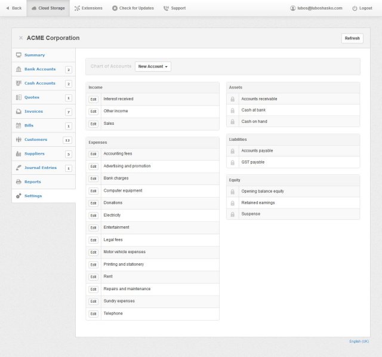
Task: Click the lock icon next to GST payable
Action: [232, 162]
